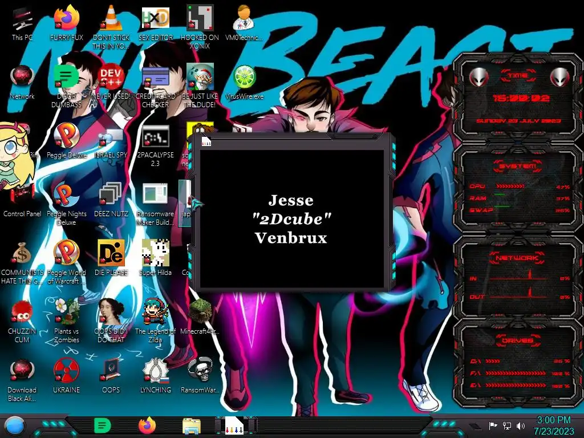Click the left alien head gadget icon
Image resolution: width=584 pixels, height=438 pixels.
(x=478, y=78)
